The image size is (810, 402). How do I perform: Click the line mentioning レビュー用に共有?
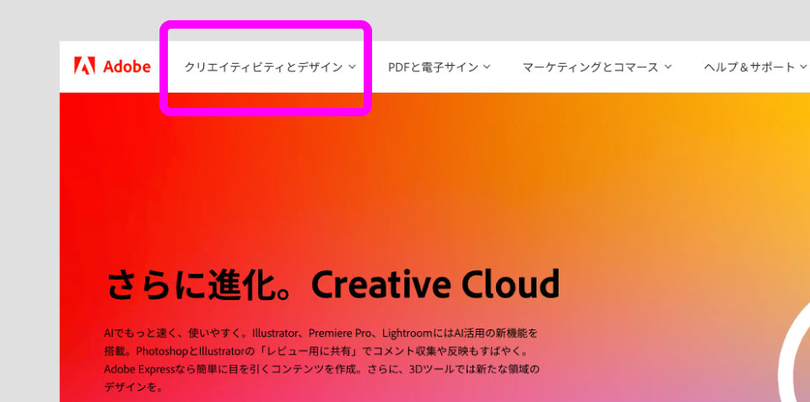316,351
